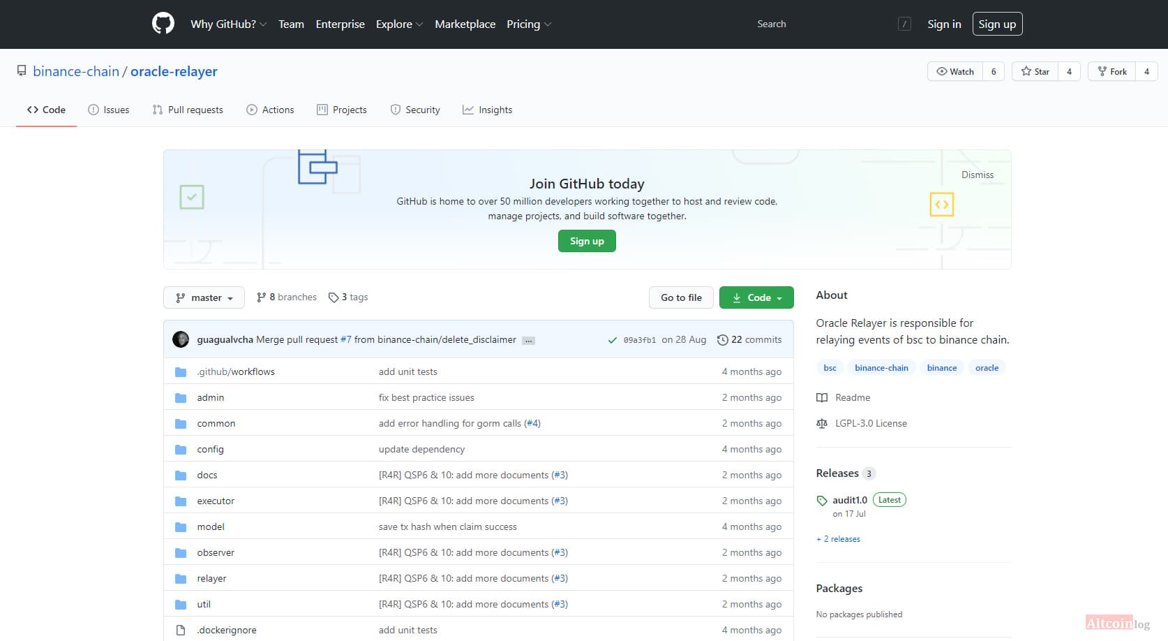1168x641 pixels.
Task: Expand the Explore menu
Action: (x=399, y=24)
